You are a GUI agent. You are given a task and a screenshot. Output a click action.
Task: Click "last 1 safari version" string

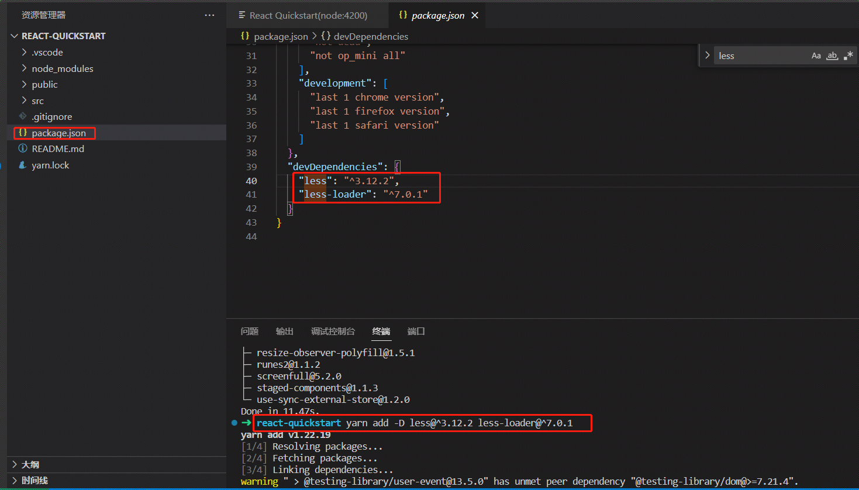tap(374, 125)
